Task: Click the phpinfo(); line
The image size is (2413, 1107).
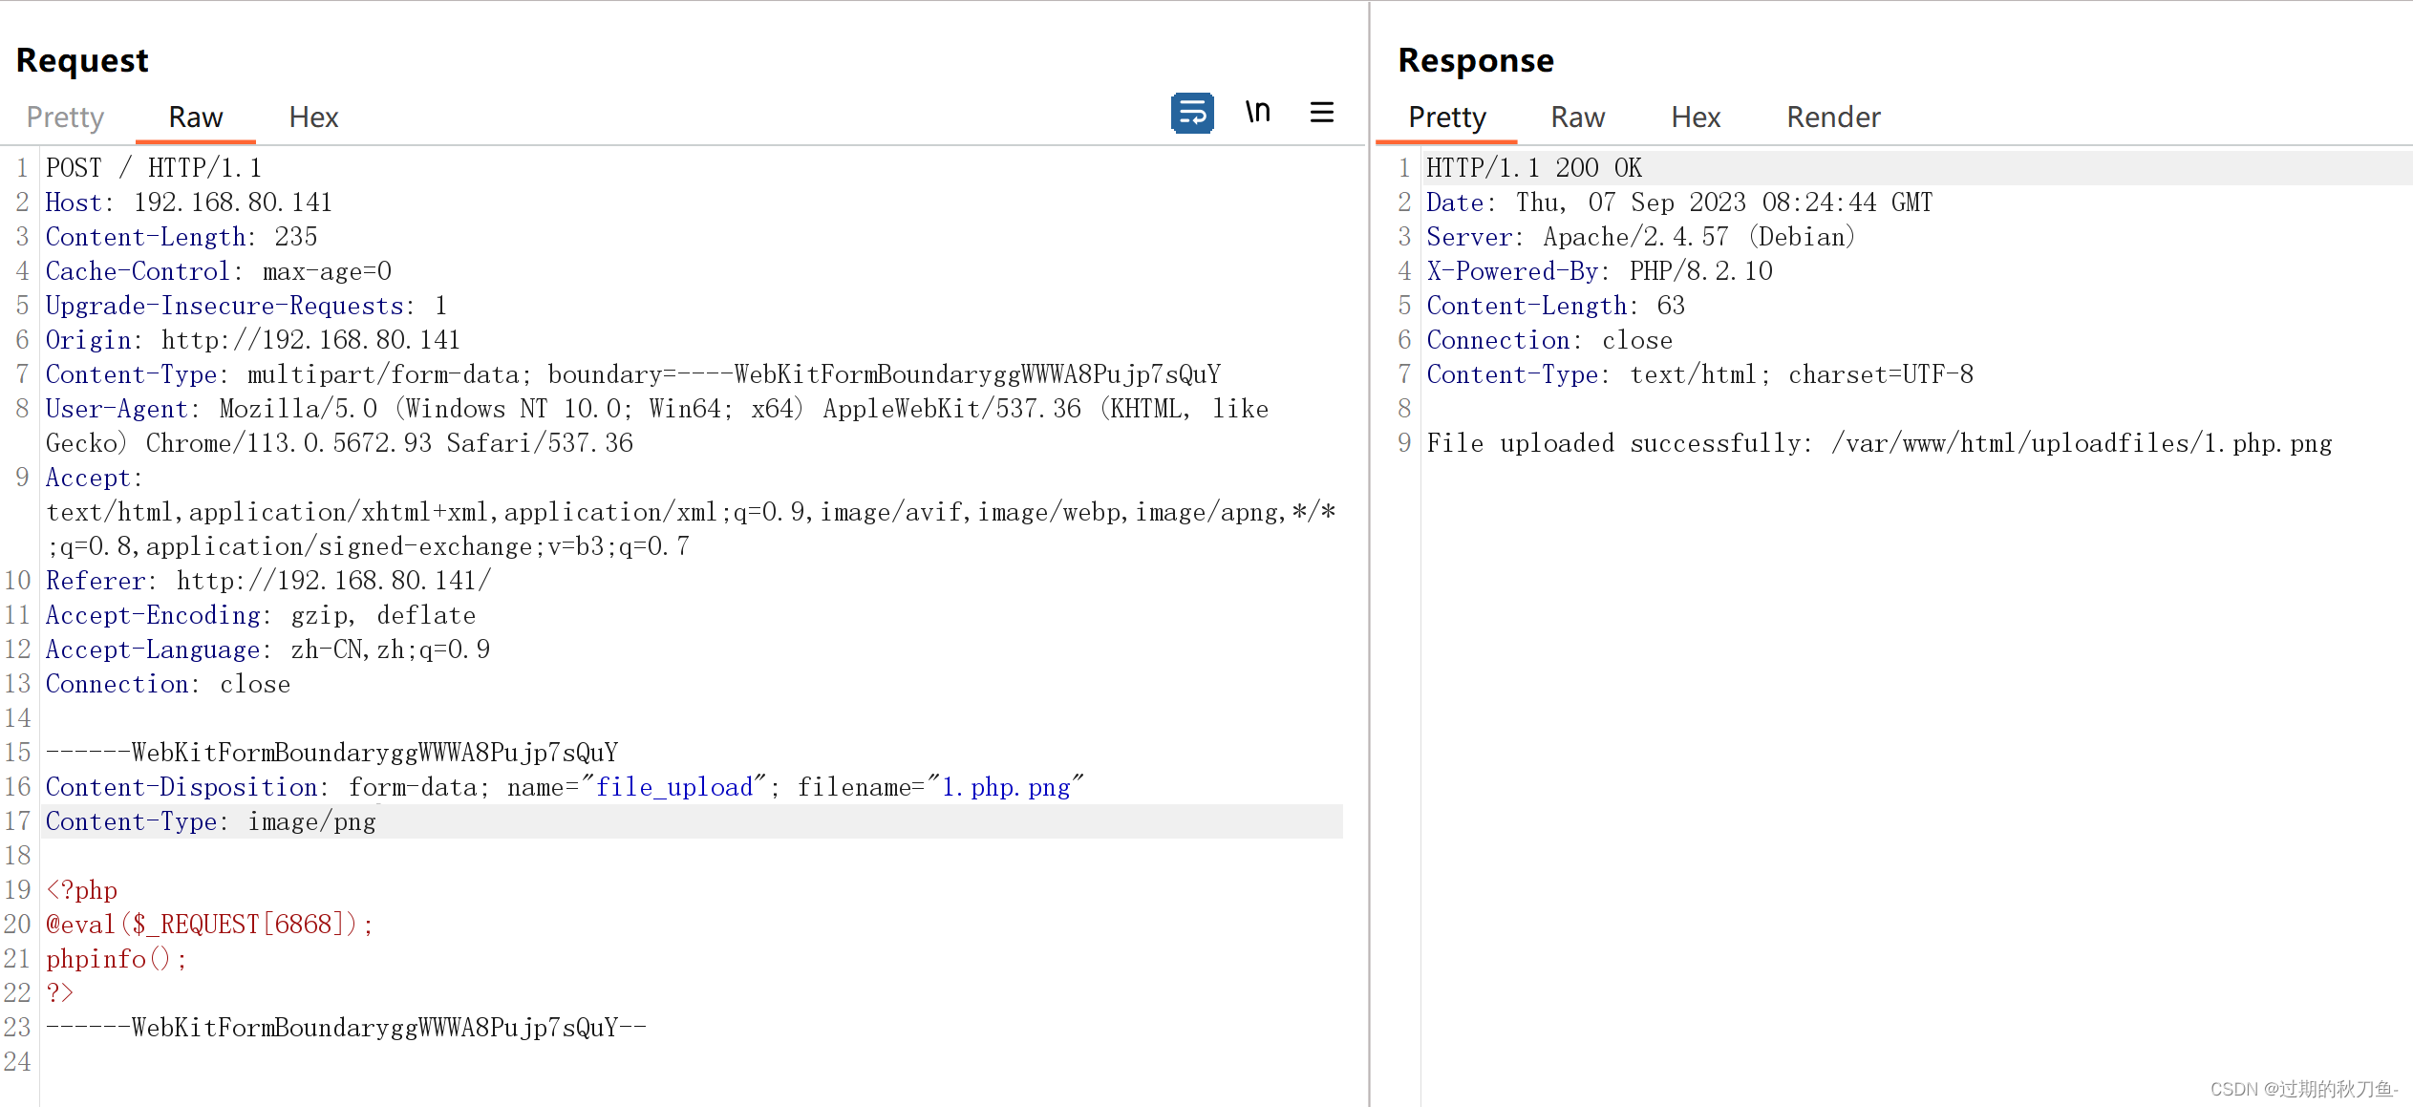Action: pos(117,959)
